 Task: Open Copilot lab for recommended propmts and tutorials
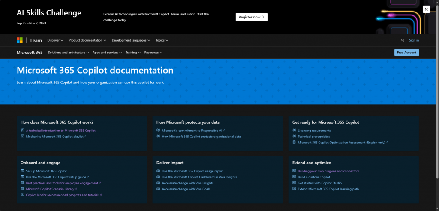coord(64,195)
